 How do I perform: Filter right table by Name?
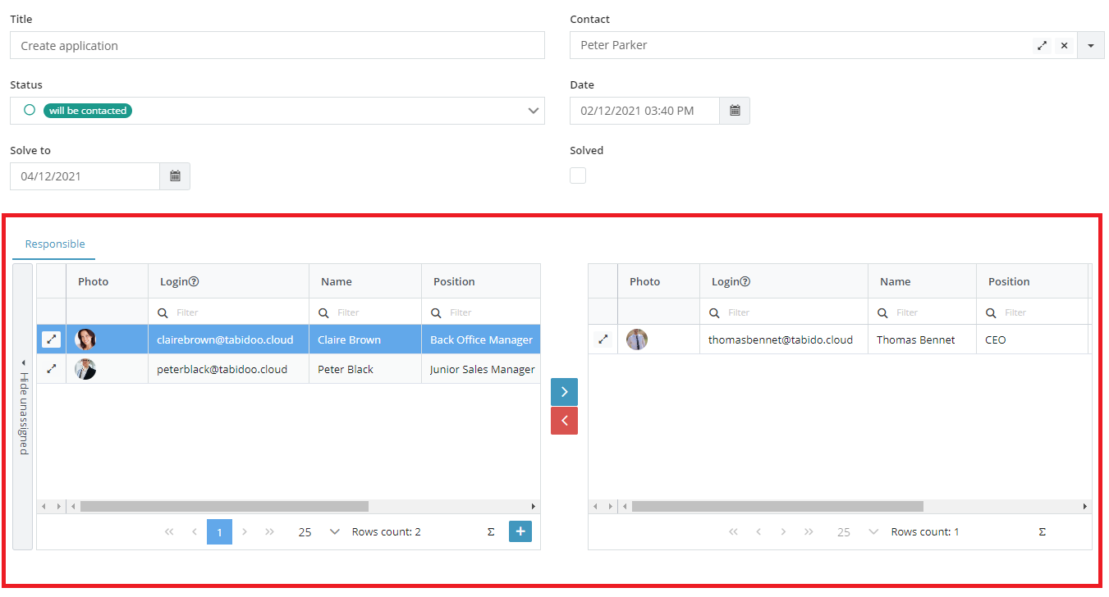[x=922, y=312]
